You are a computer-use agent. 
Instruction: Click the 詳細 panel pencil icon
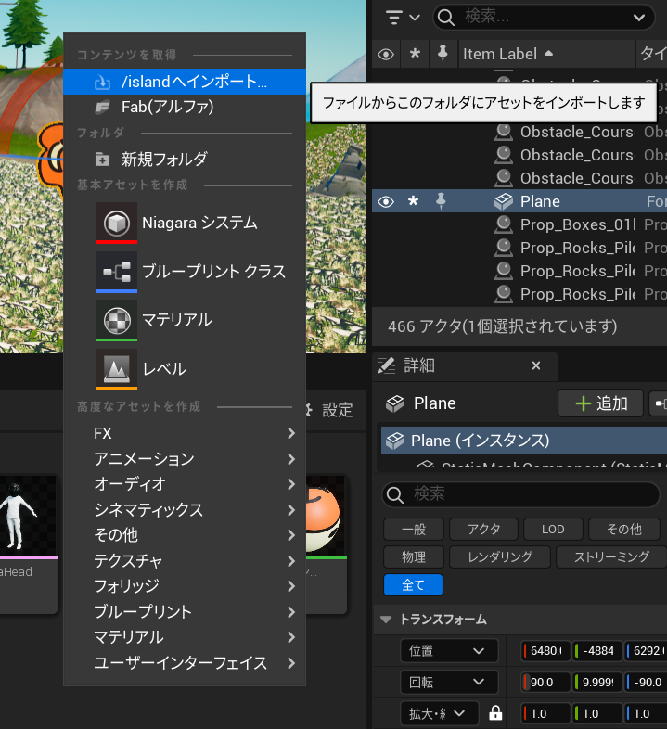386,366
